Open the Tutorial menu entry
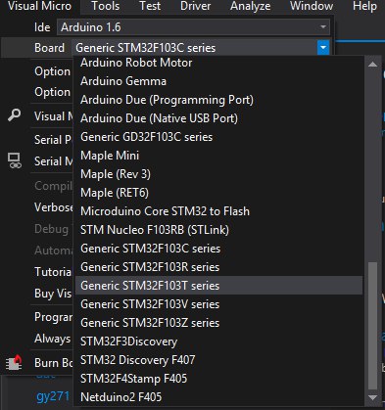The image size is (385, 410). pos(53,271)
